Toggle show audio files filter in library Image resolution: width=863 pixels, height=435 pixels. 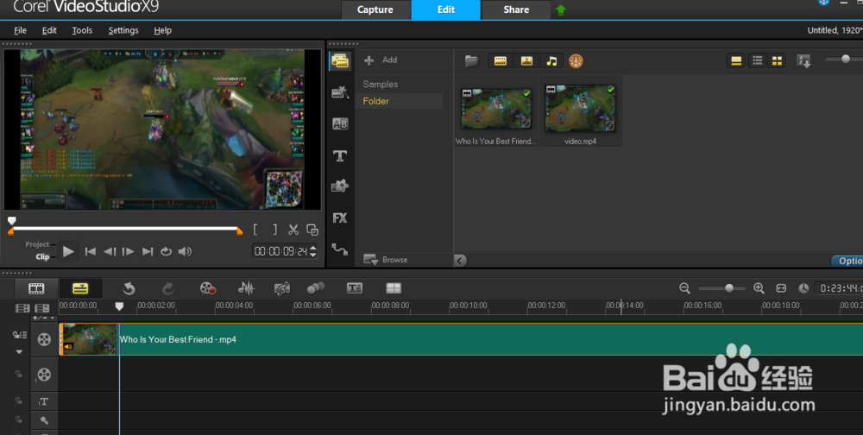coord(551,61)
